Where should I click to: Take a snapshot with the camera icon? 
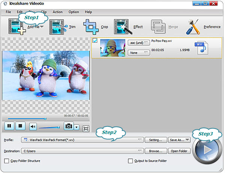pos(69,126)
